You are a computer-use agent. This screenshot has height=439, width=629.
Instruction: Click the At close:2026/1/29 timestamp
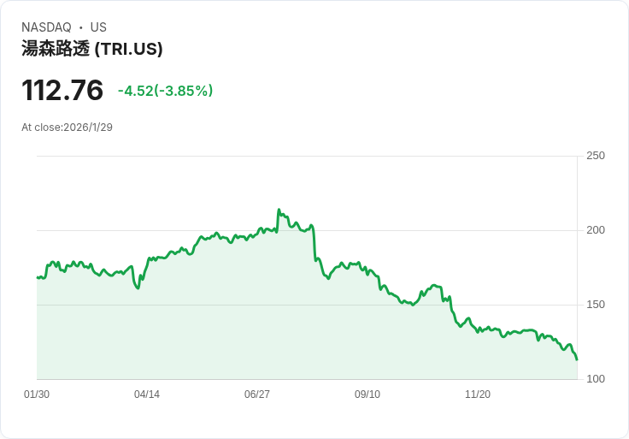(x=68, y=128)
